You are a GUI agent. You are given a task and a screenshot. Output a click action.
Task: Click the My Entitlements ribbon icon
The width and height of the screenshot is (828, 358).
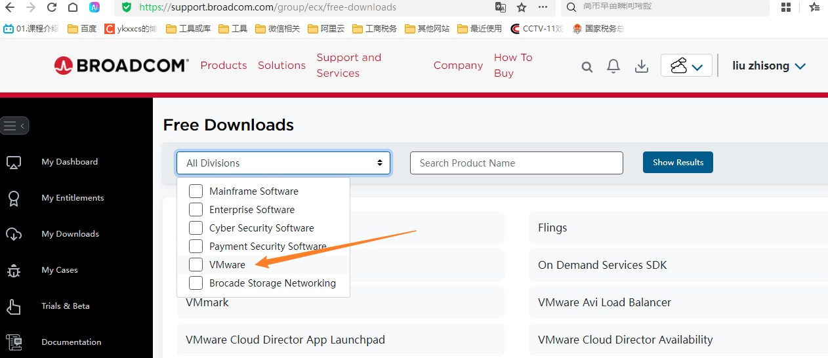pos(14,198)
